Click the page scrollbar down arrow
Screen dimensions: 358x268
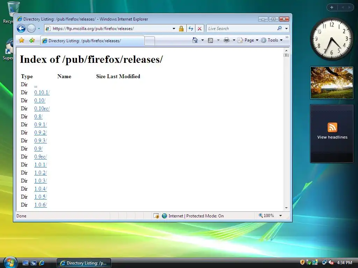(286, 208)
